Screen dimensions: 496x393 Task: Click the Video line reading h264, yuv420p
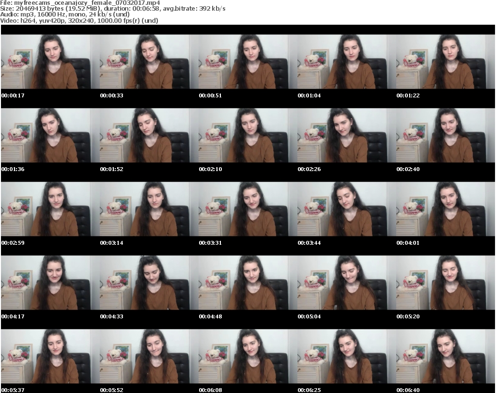[79, 20]
